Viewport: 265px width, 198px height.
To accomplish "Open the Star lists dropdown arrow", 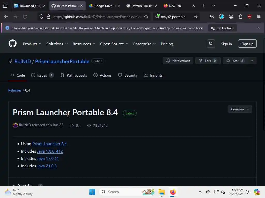I will point(252,61).
